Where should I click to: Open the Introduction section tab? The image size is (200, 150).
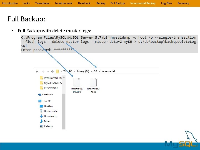(10, 3)
